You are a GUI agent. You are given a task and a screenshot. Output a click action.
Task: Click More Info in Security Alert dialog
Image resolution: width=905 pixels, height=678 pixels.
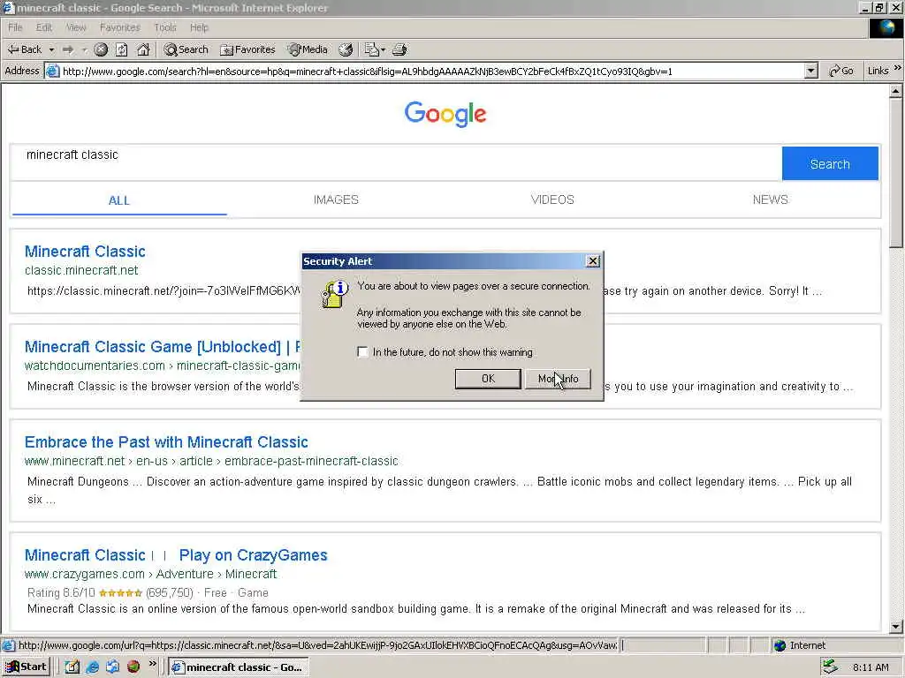(558, 379)
